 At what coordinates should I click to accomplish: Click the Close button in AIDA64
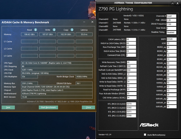pyautogui.click(x=89, y=107)
